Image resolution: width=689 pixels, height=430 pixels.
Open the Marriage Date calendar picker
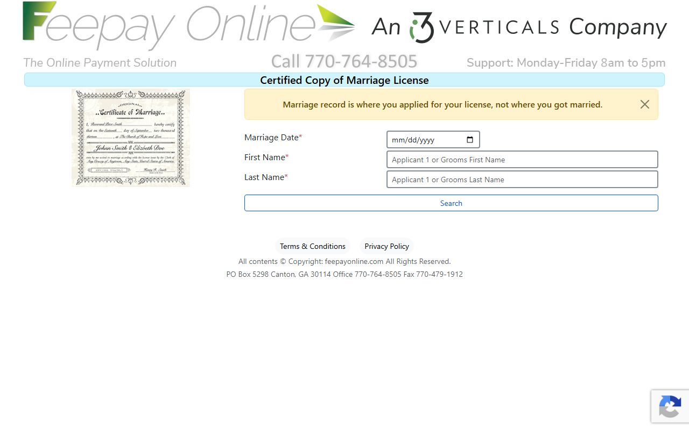[x=470, y=140]
